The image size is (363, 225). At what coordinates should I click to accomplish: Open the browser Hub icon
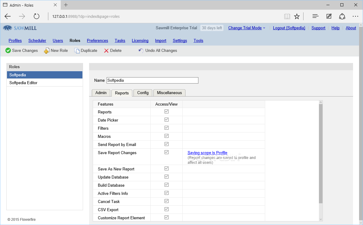coord(316,16)
